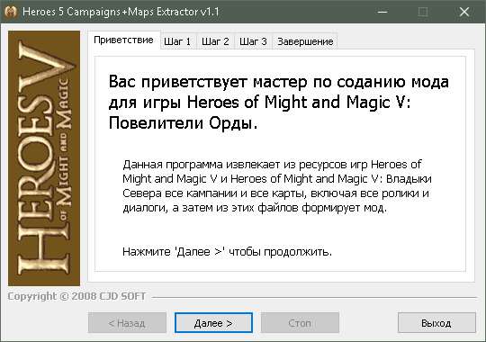
Task: Minimize the Extractor window
Action: (x=382, y=12)
